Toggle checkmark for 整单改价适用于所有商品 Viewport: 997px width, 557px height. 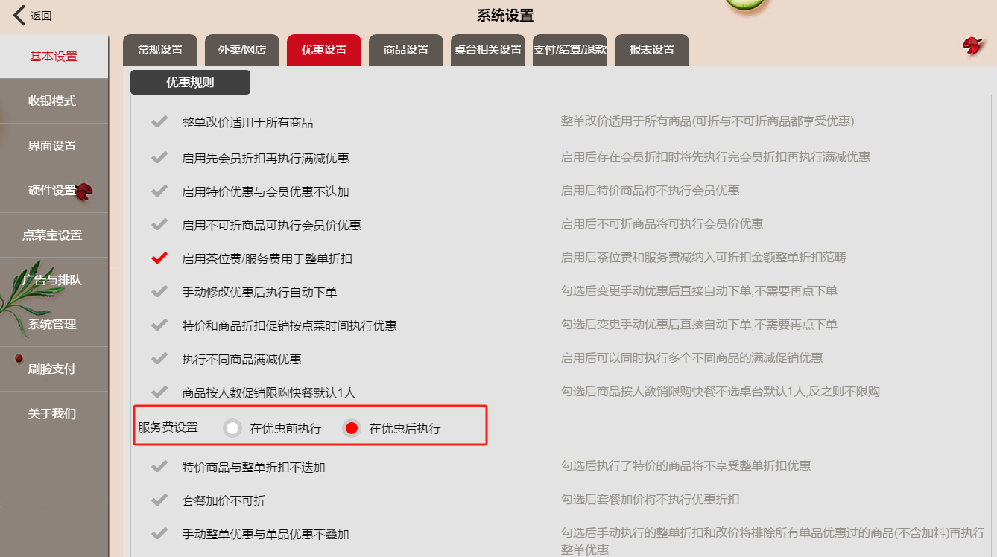(159, 121)
